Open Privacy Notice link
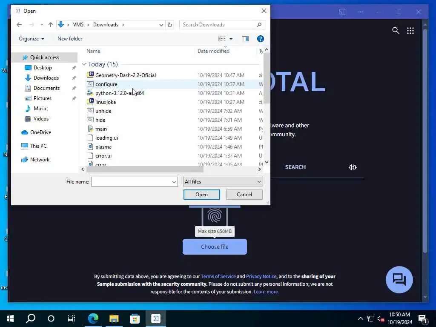Image resolution: width=436 pixels, height=327 pixels. tap(261, 276)
